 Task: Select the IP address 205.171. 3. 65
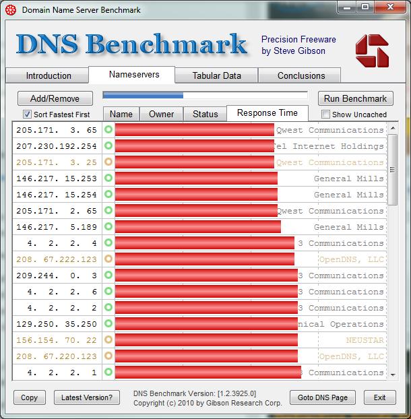point(57,130)
